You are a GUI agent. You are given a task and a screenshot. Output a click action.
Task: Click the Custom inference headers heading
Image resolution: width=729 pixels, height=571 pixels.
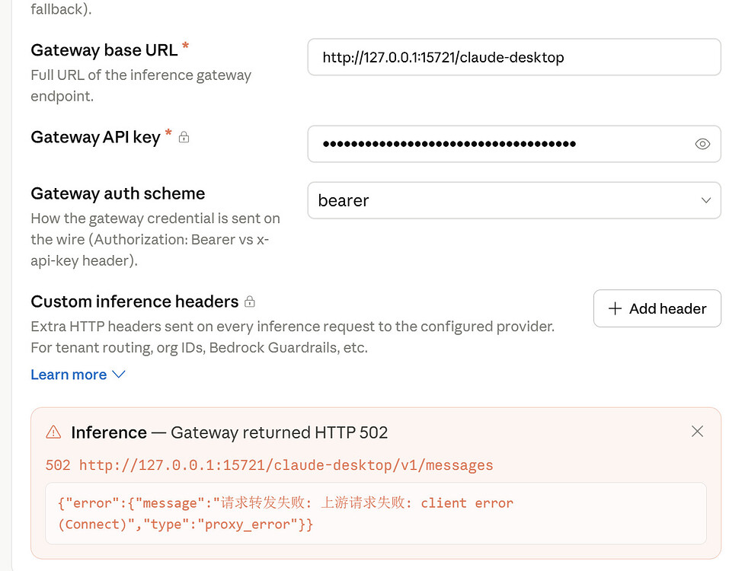pyautogui.click(x=134, y=301)
